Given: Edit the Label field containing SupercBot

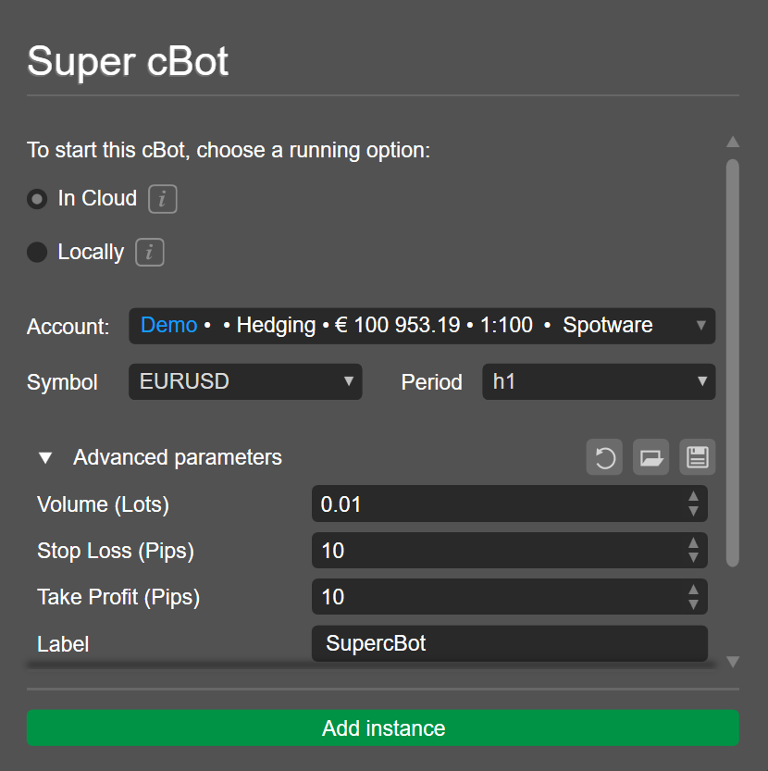Looking at the screenshot, I should (509, 643).
